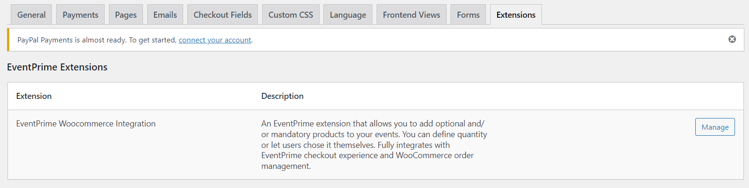Open the Frontend Views tab
749x188 pixels.
(411, 15)
